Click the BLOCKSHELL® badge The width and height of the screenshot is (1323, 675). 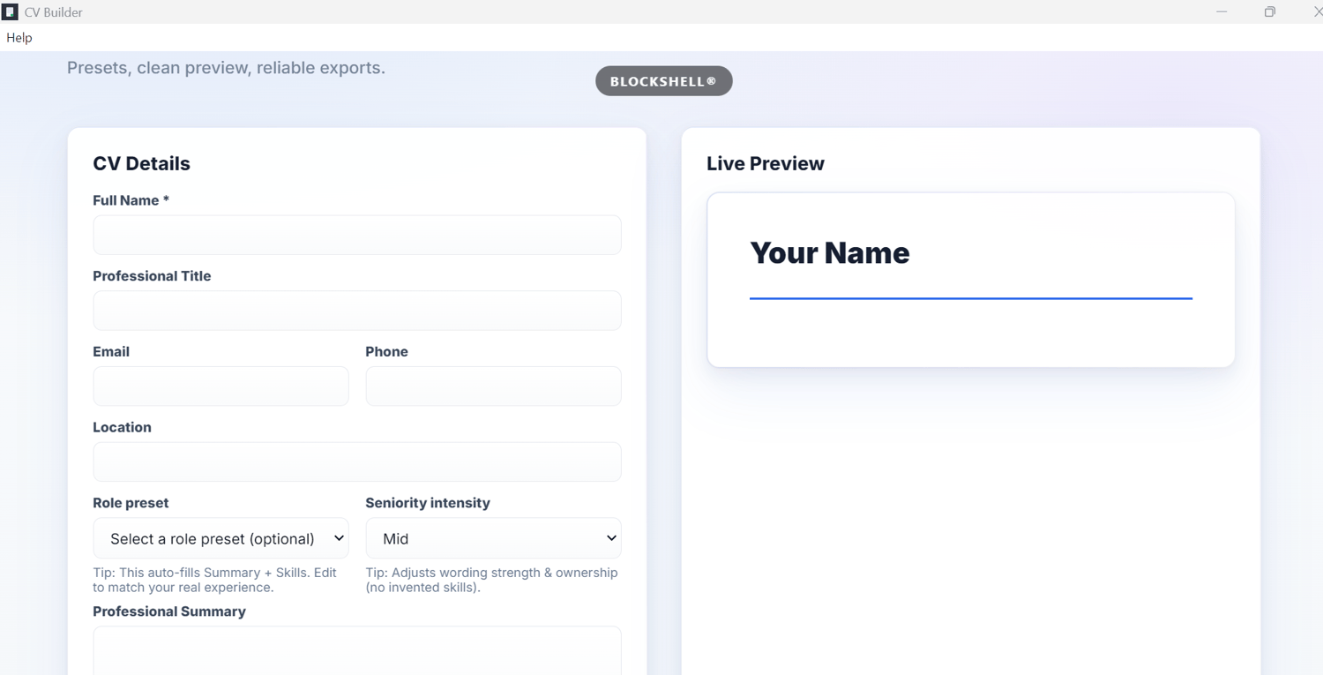663,81
